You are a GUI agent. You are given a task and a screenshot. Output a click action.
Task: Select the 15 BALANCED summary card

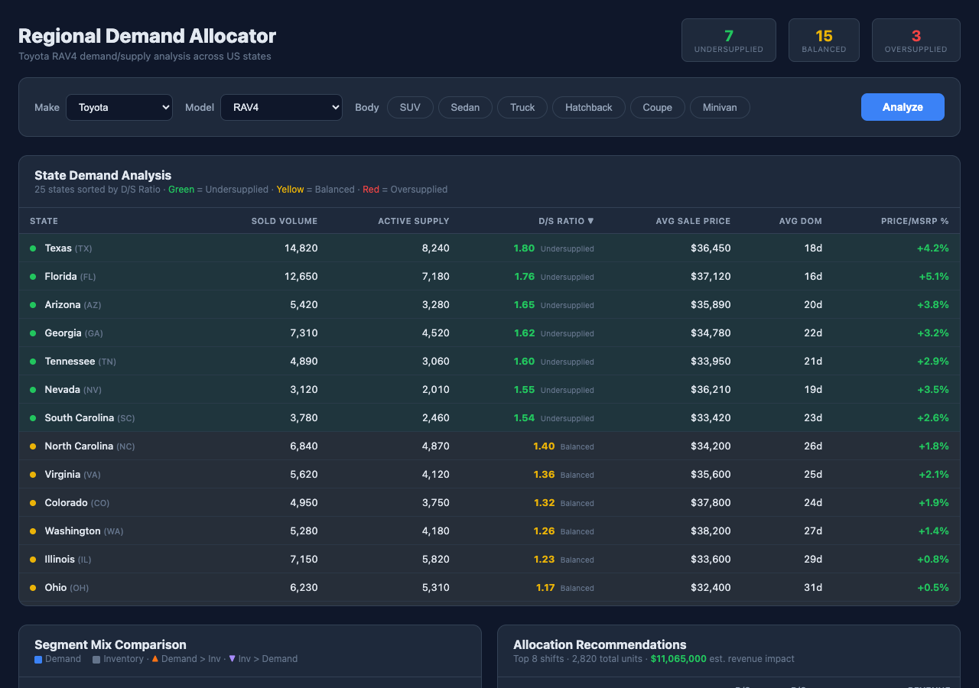point(824,40)
